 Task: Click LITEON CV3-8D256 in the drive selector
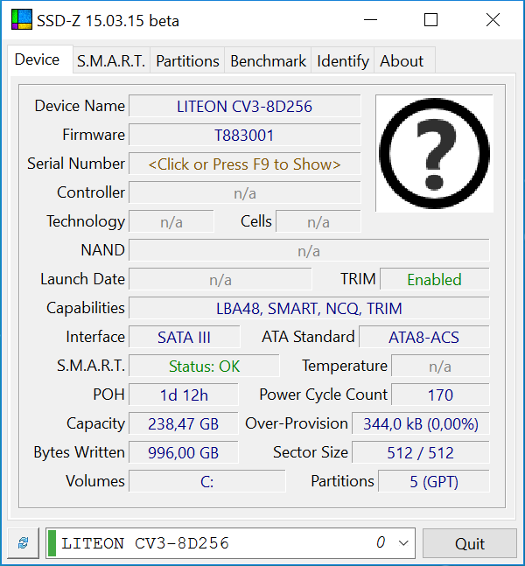(x=145, y=543)
